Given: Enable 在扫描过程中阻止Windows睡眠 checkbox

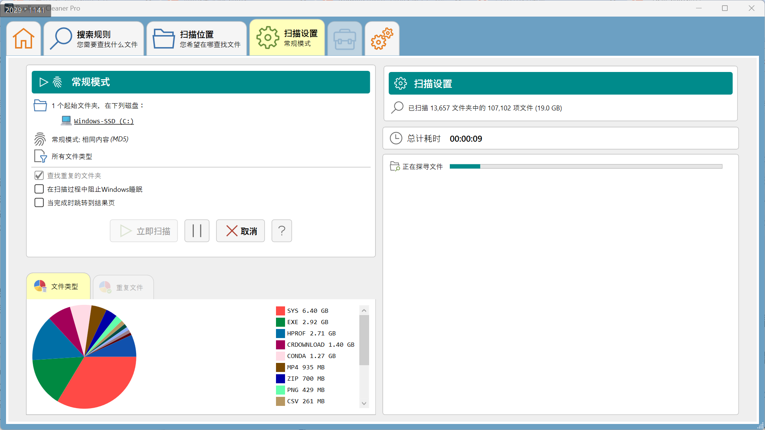Looking at the screenshot, I should pos(39,189).
